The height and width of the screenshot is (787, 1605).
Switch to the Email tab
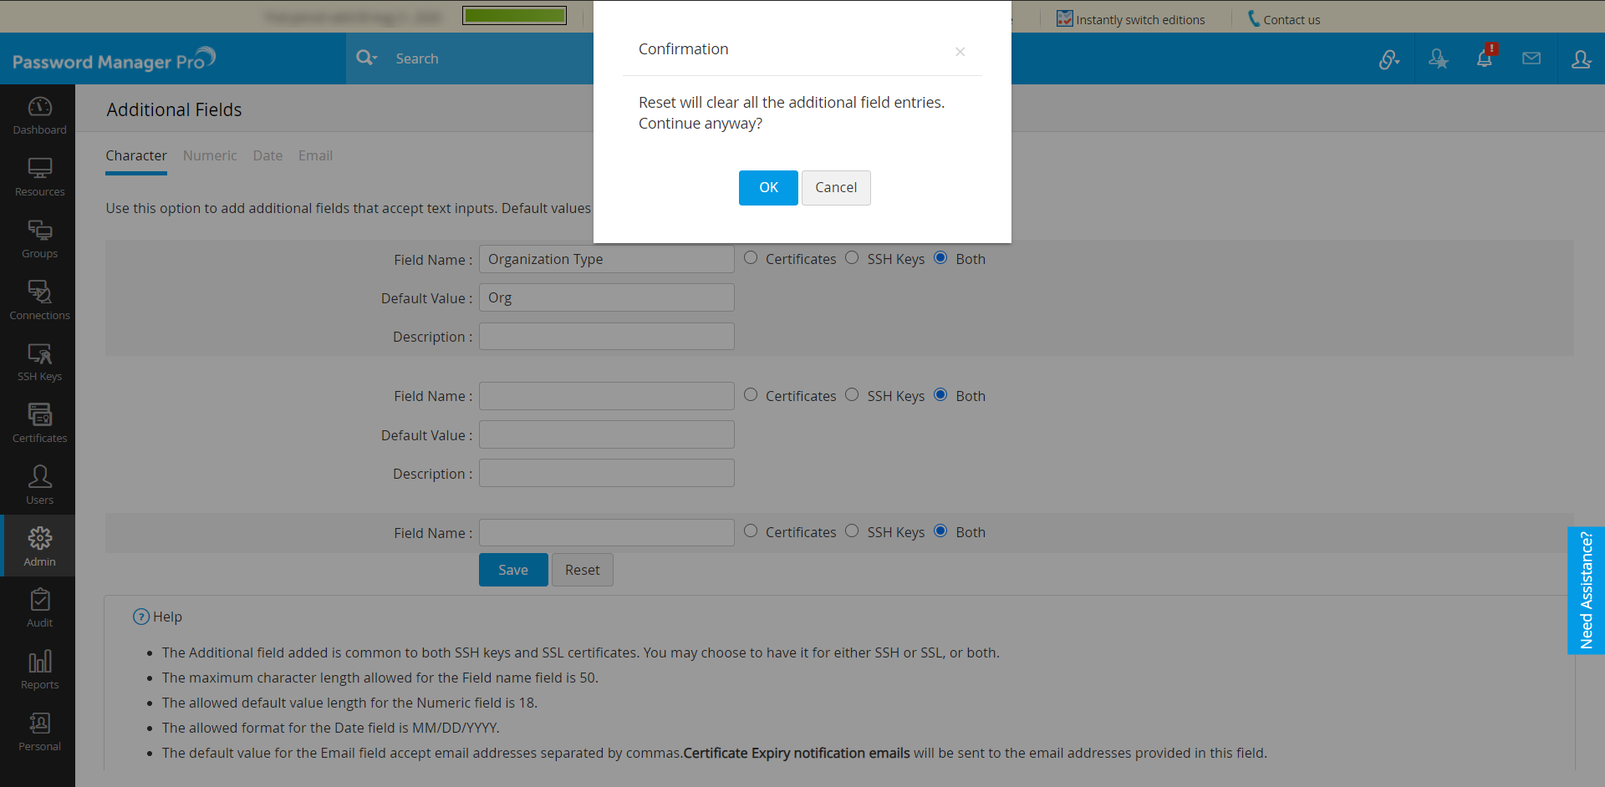[315, 155]
